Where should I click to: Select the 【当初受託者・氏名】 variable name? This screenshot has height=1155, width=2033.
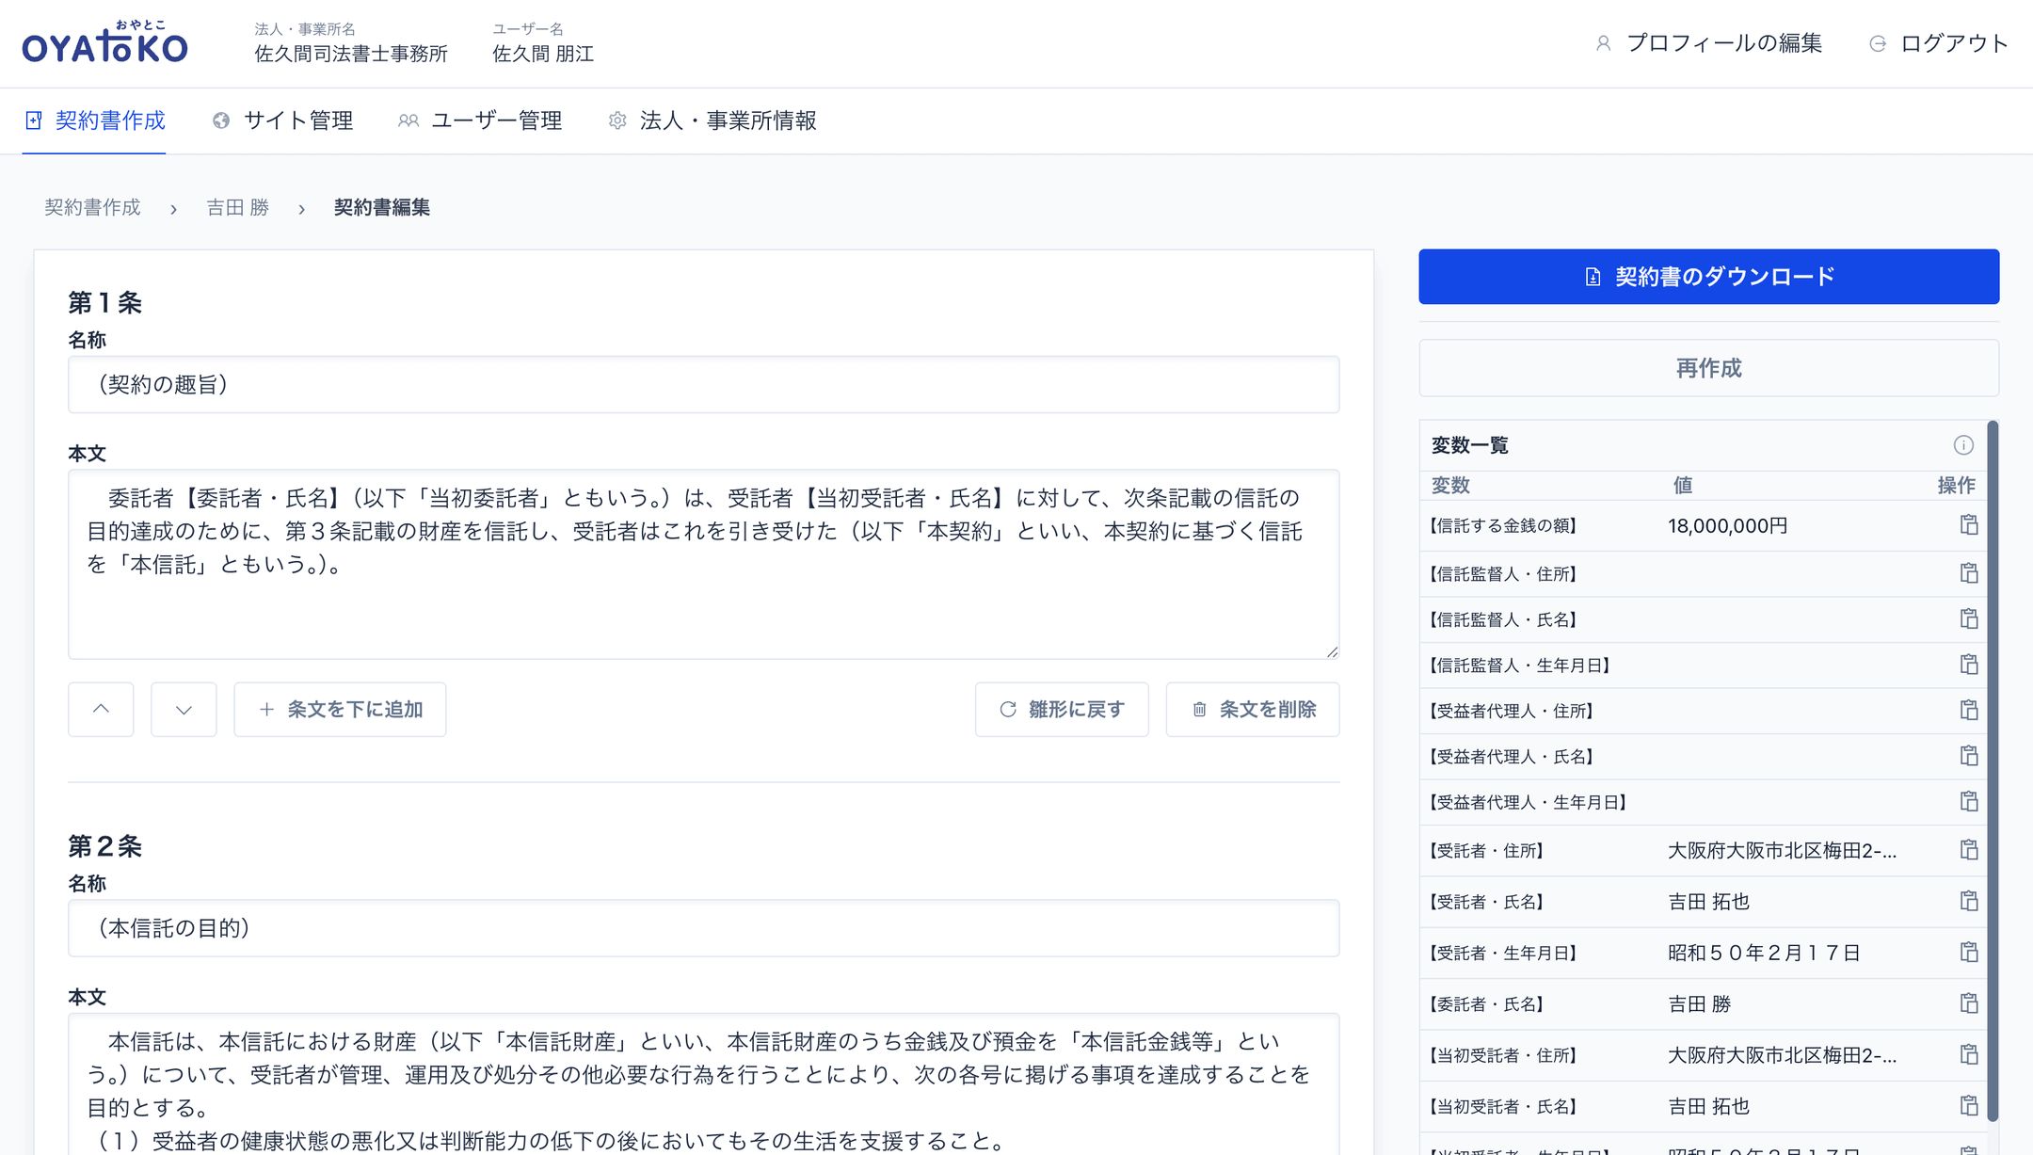point(1502,1106)
